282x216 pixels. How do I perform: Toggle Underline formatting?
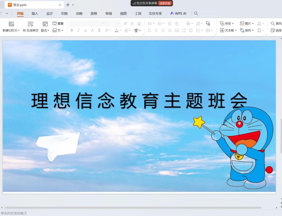(x=85, y=30)
